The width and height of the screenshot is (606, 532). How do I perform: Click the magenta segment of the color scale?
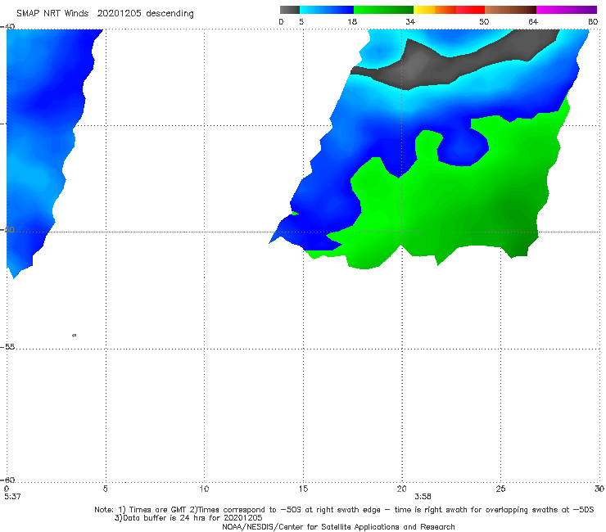click(567, 10)
